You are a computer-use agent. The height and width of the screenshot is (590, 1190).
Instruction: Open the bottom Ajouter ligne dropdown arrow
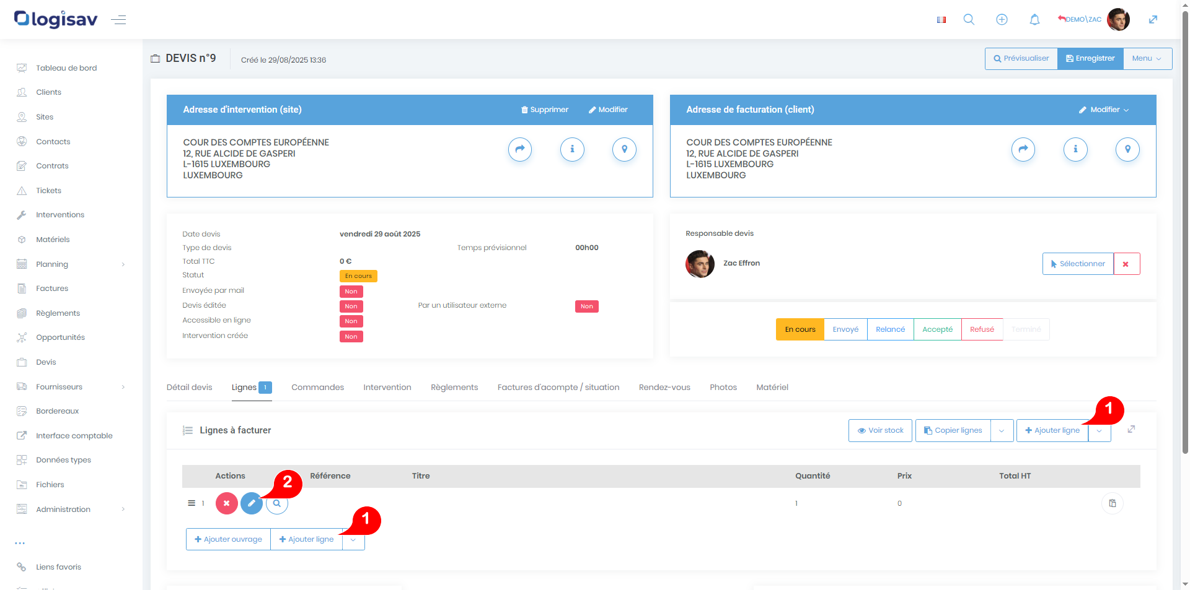point(353,539)
